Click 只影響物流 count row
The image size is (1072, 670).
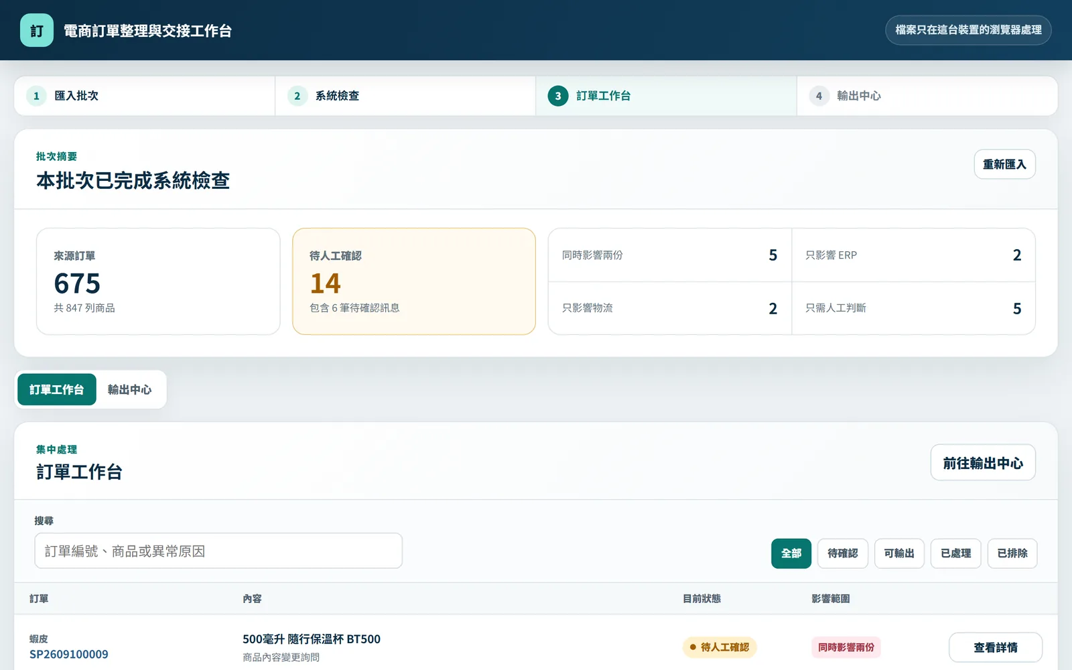[x=670, y=308]
